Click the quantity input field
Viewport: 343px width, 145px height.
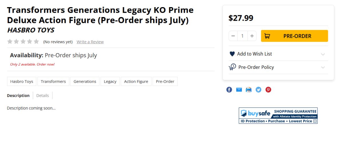click(242, 36)
